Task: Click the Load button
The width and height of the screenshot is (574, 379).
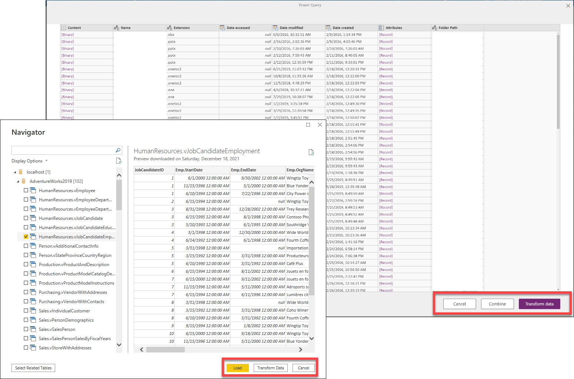Action: (x=238, y=368)
